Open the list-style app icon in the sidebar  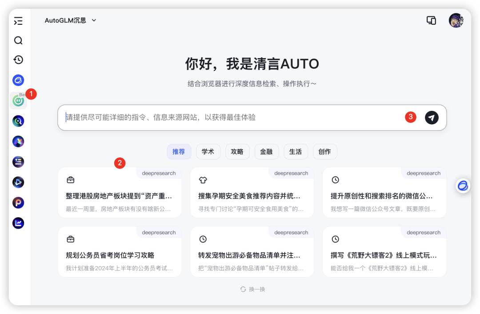coord(18,161)
